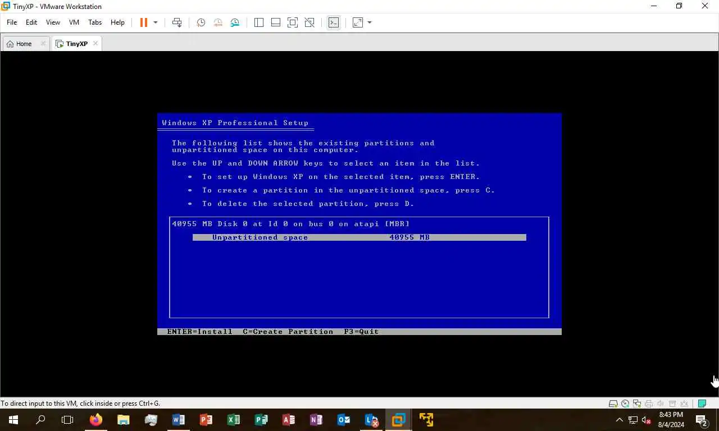The image size is (719, 431).
Task: Open File Explorer from the taskbar
Action: pyautogui.click(x=123, y=420)
